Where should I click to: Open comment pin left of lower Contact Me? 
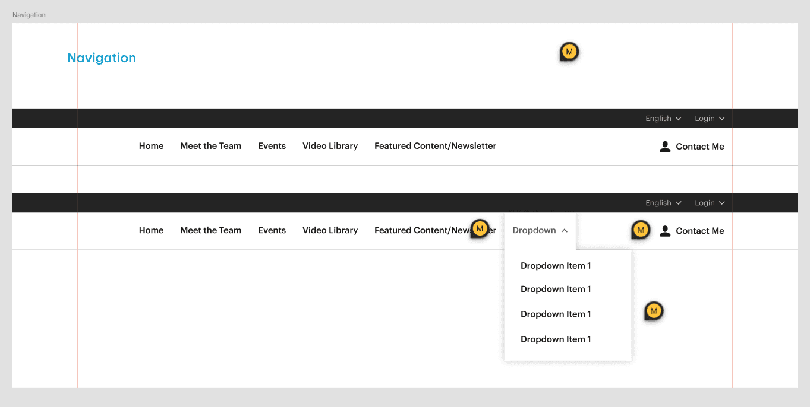coord(640,230)
